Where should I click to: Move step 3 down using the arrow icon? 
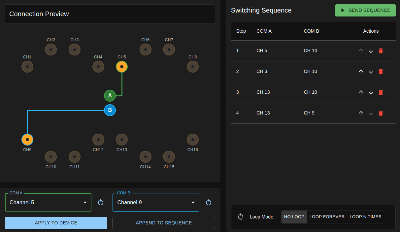point(371,92)
